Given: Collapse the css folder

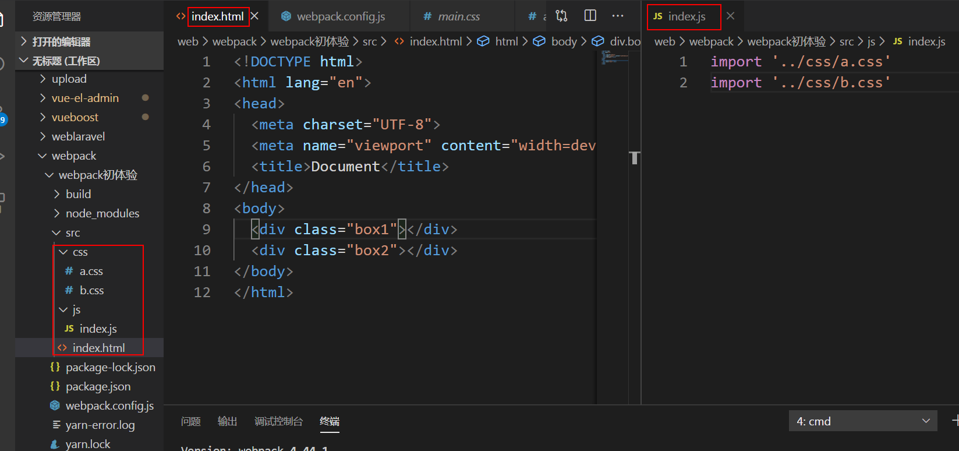Looking at the screenshot, I should click(x=80, y=252).
